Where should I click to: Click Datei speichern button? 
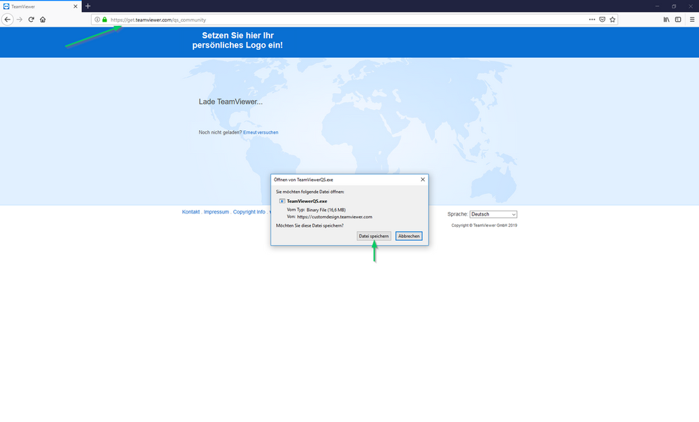[x=373, y=236]
